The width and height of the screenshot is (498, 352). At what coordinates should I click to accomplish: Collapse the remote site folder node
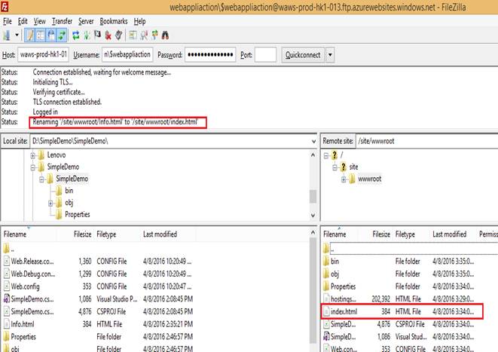335,167
